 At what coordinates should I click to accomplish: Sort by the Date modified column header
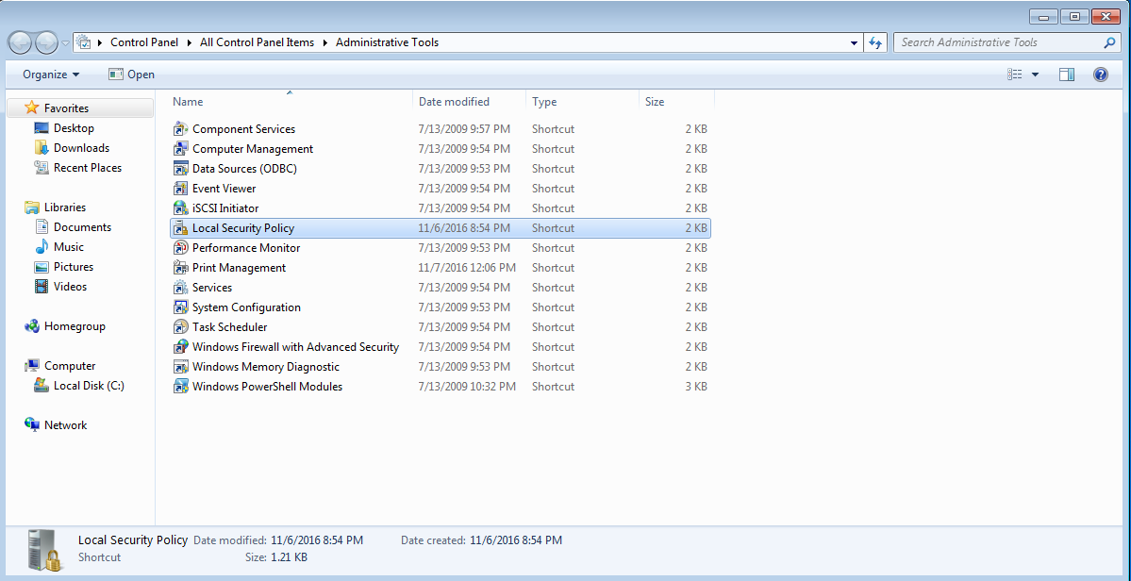click(454, 102)
